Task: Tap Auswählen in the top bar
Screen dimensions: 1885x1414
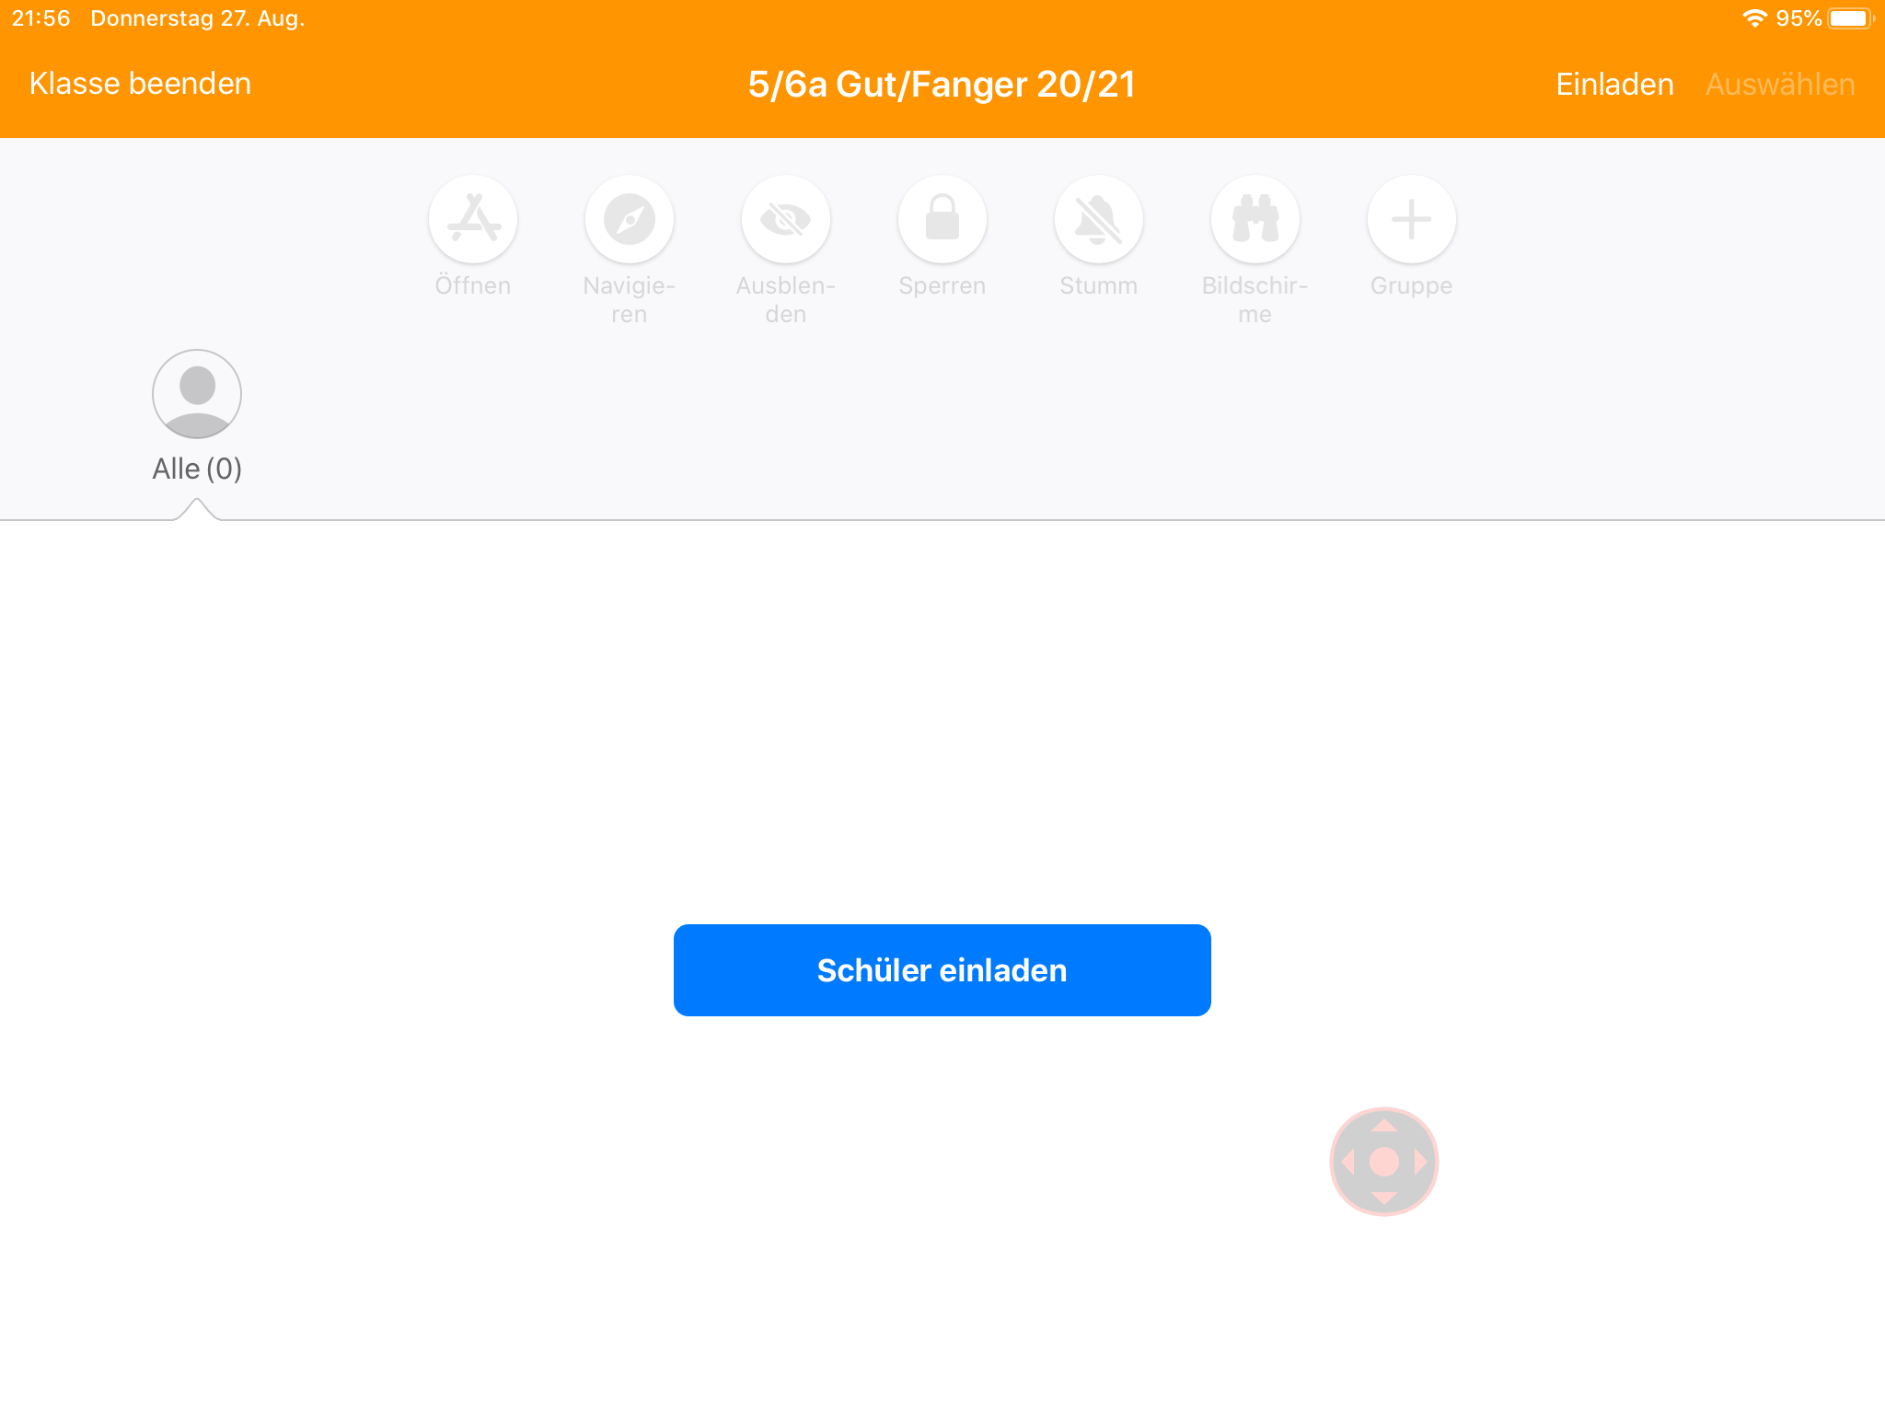Action: click(1780, 85)
